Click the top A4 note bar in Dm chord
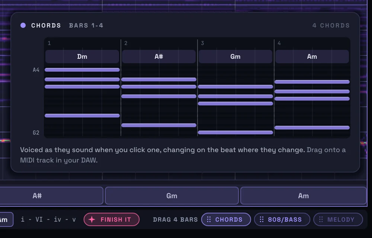 82,70
